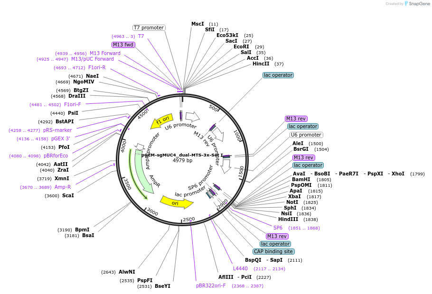Image resolution: width=432 pixels, height=294 pixels.
Task: Click the Amp-R primer label
Action: pos(62,187)
